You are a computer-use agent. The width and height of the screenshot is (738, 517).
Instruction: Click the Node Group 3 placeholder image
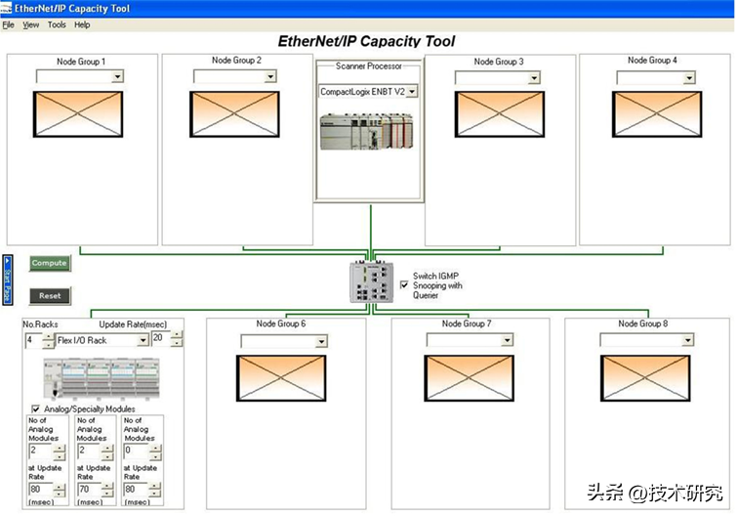[499, 113]
